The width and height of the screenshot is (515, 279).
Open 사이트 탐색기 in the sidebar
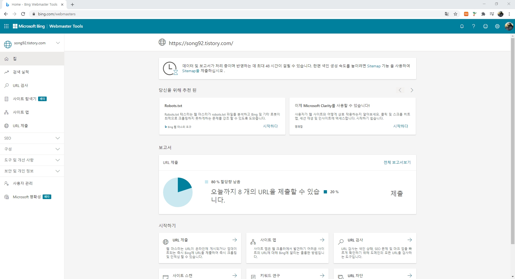pyautogui.click(x=32, y=99)
